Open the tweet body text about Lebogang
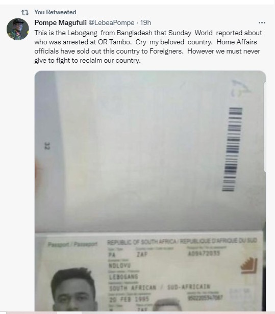The image size is (275, 314). (x=148, y=46)
